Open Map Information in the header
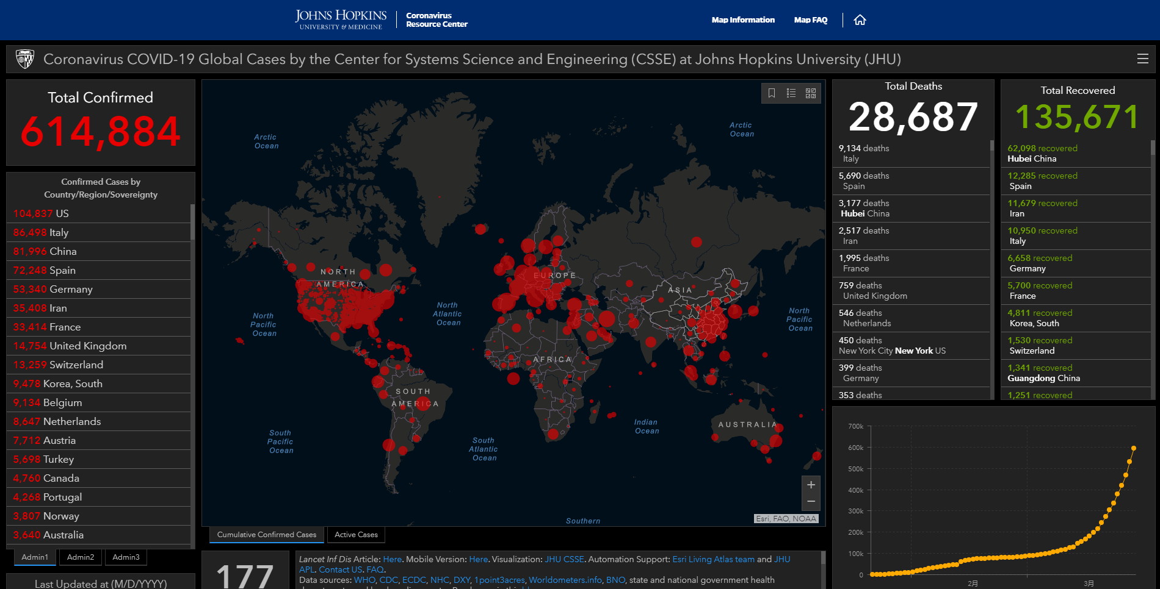 pos(743,20)
